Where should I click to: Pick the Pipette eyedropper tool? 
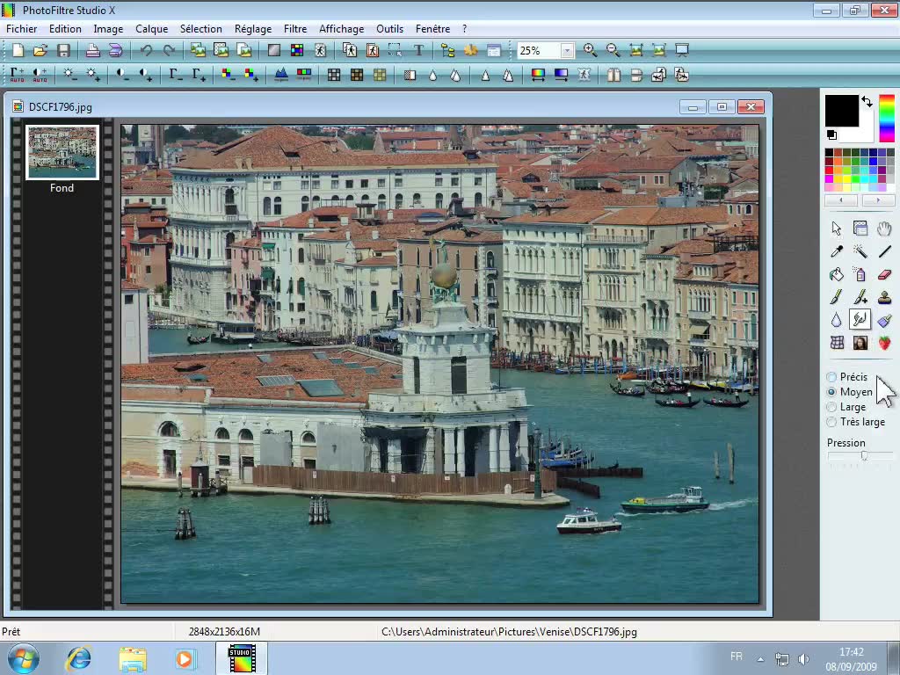coord(837,251)
